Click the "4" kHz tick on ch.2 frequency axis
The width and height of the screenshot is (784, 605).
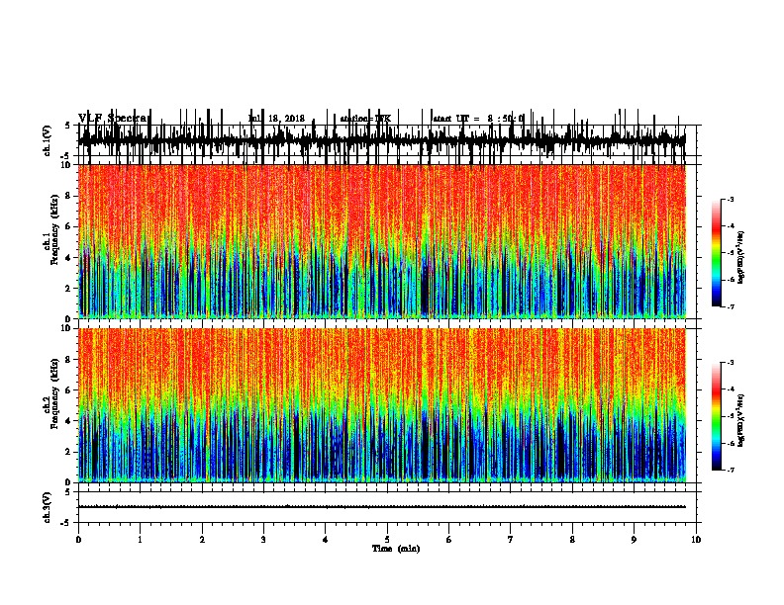coord(68,421)
